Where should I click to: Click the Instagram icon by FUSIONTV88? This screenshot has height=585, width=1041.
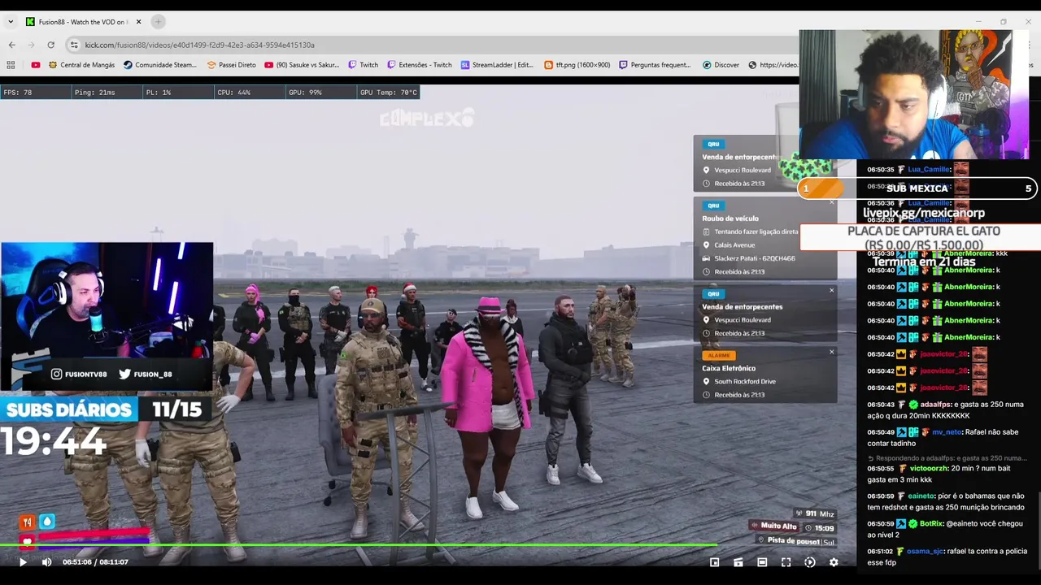[x=56, y=375]
